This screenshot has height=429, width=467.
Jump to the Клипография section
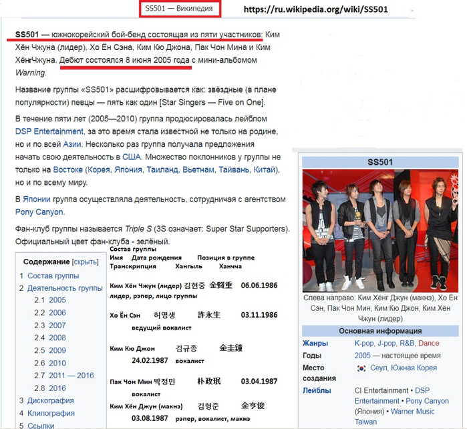[x=51, y=413]
